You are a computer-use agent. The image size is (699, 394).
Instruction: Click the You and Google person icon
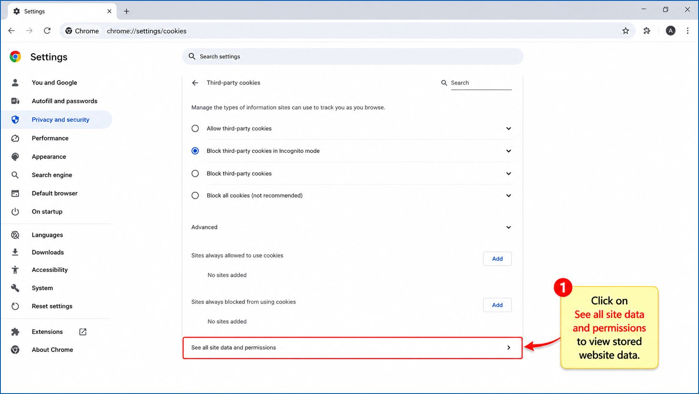pyautogui.click(x=15, y=83)
